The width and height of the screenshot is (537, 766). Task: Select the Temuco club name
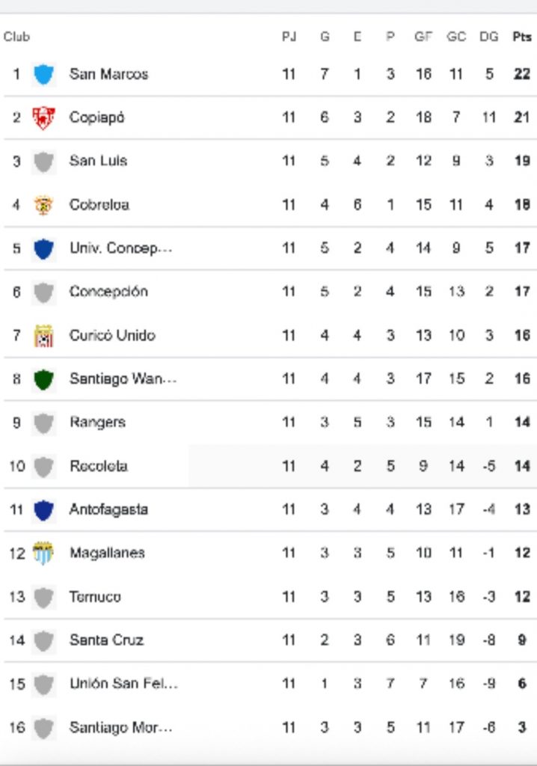(95, 596)
